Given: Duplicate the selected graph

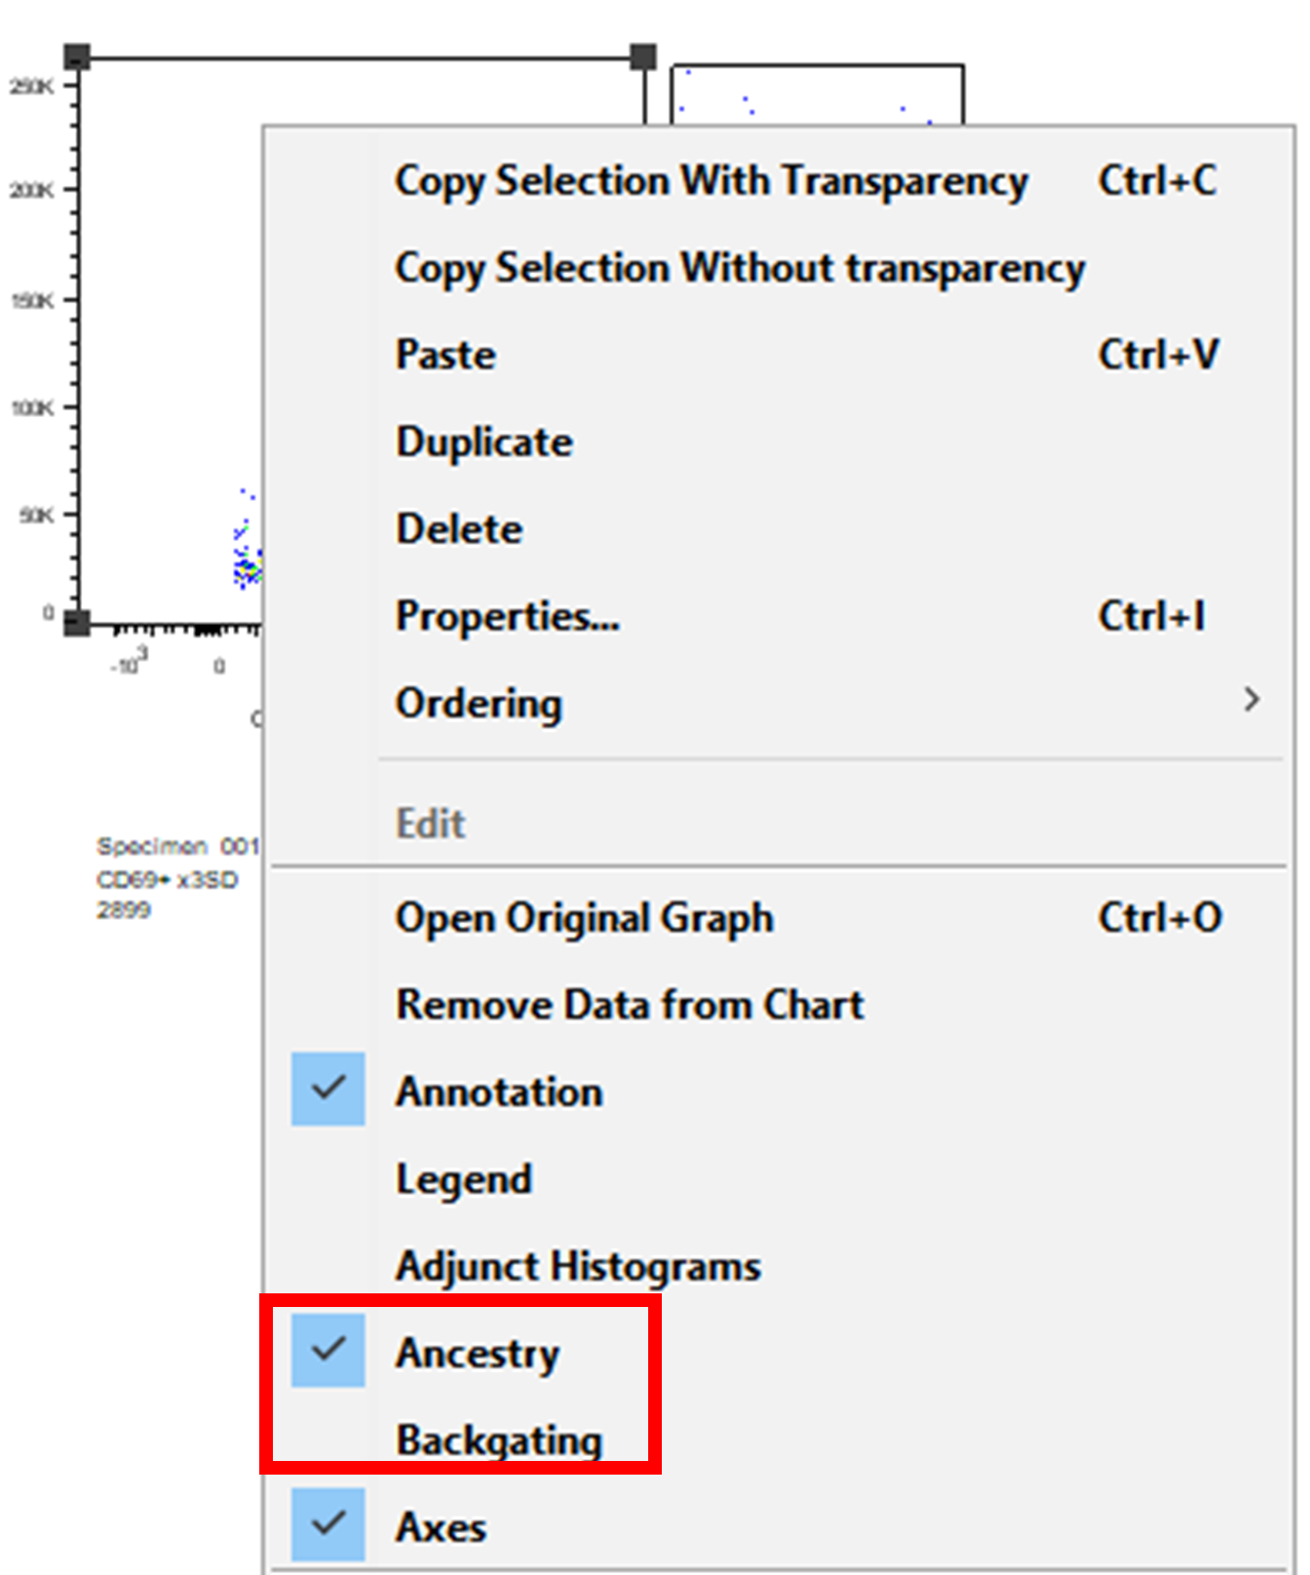Looking at the screenshot, I should pyautogui.click(x=483, y=442).
